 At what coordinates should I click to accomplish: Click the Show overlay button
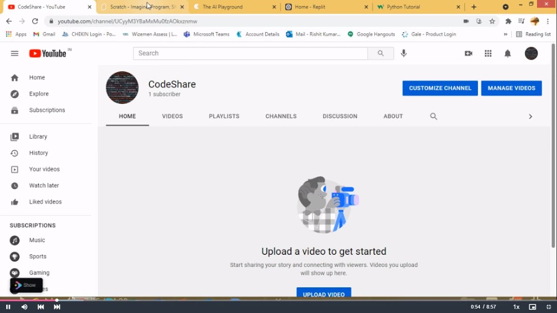click(x=26, y=285)
